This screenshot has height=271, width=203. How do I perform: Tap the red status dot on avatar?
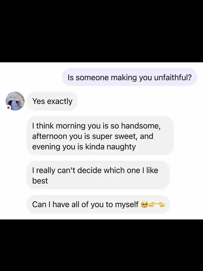coord(8,108)
